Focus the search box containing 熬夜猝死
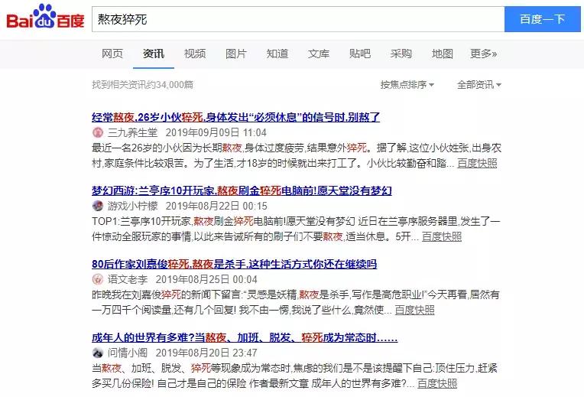 (298, 19)
